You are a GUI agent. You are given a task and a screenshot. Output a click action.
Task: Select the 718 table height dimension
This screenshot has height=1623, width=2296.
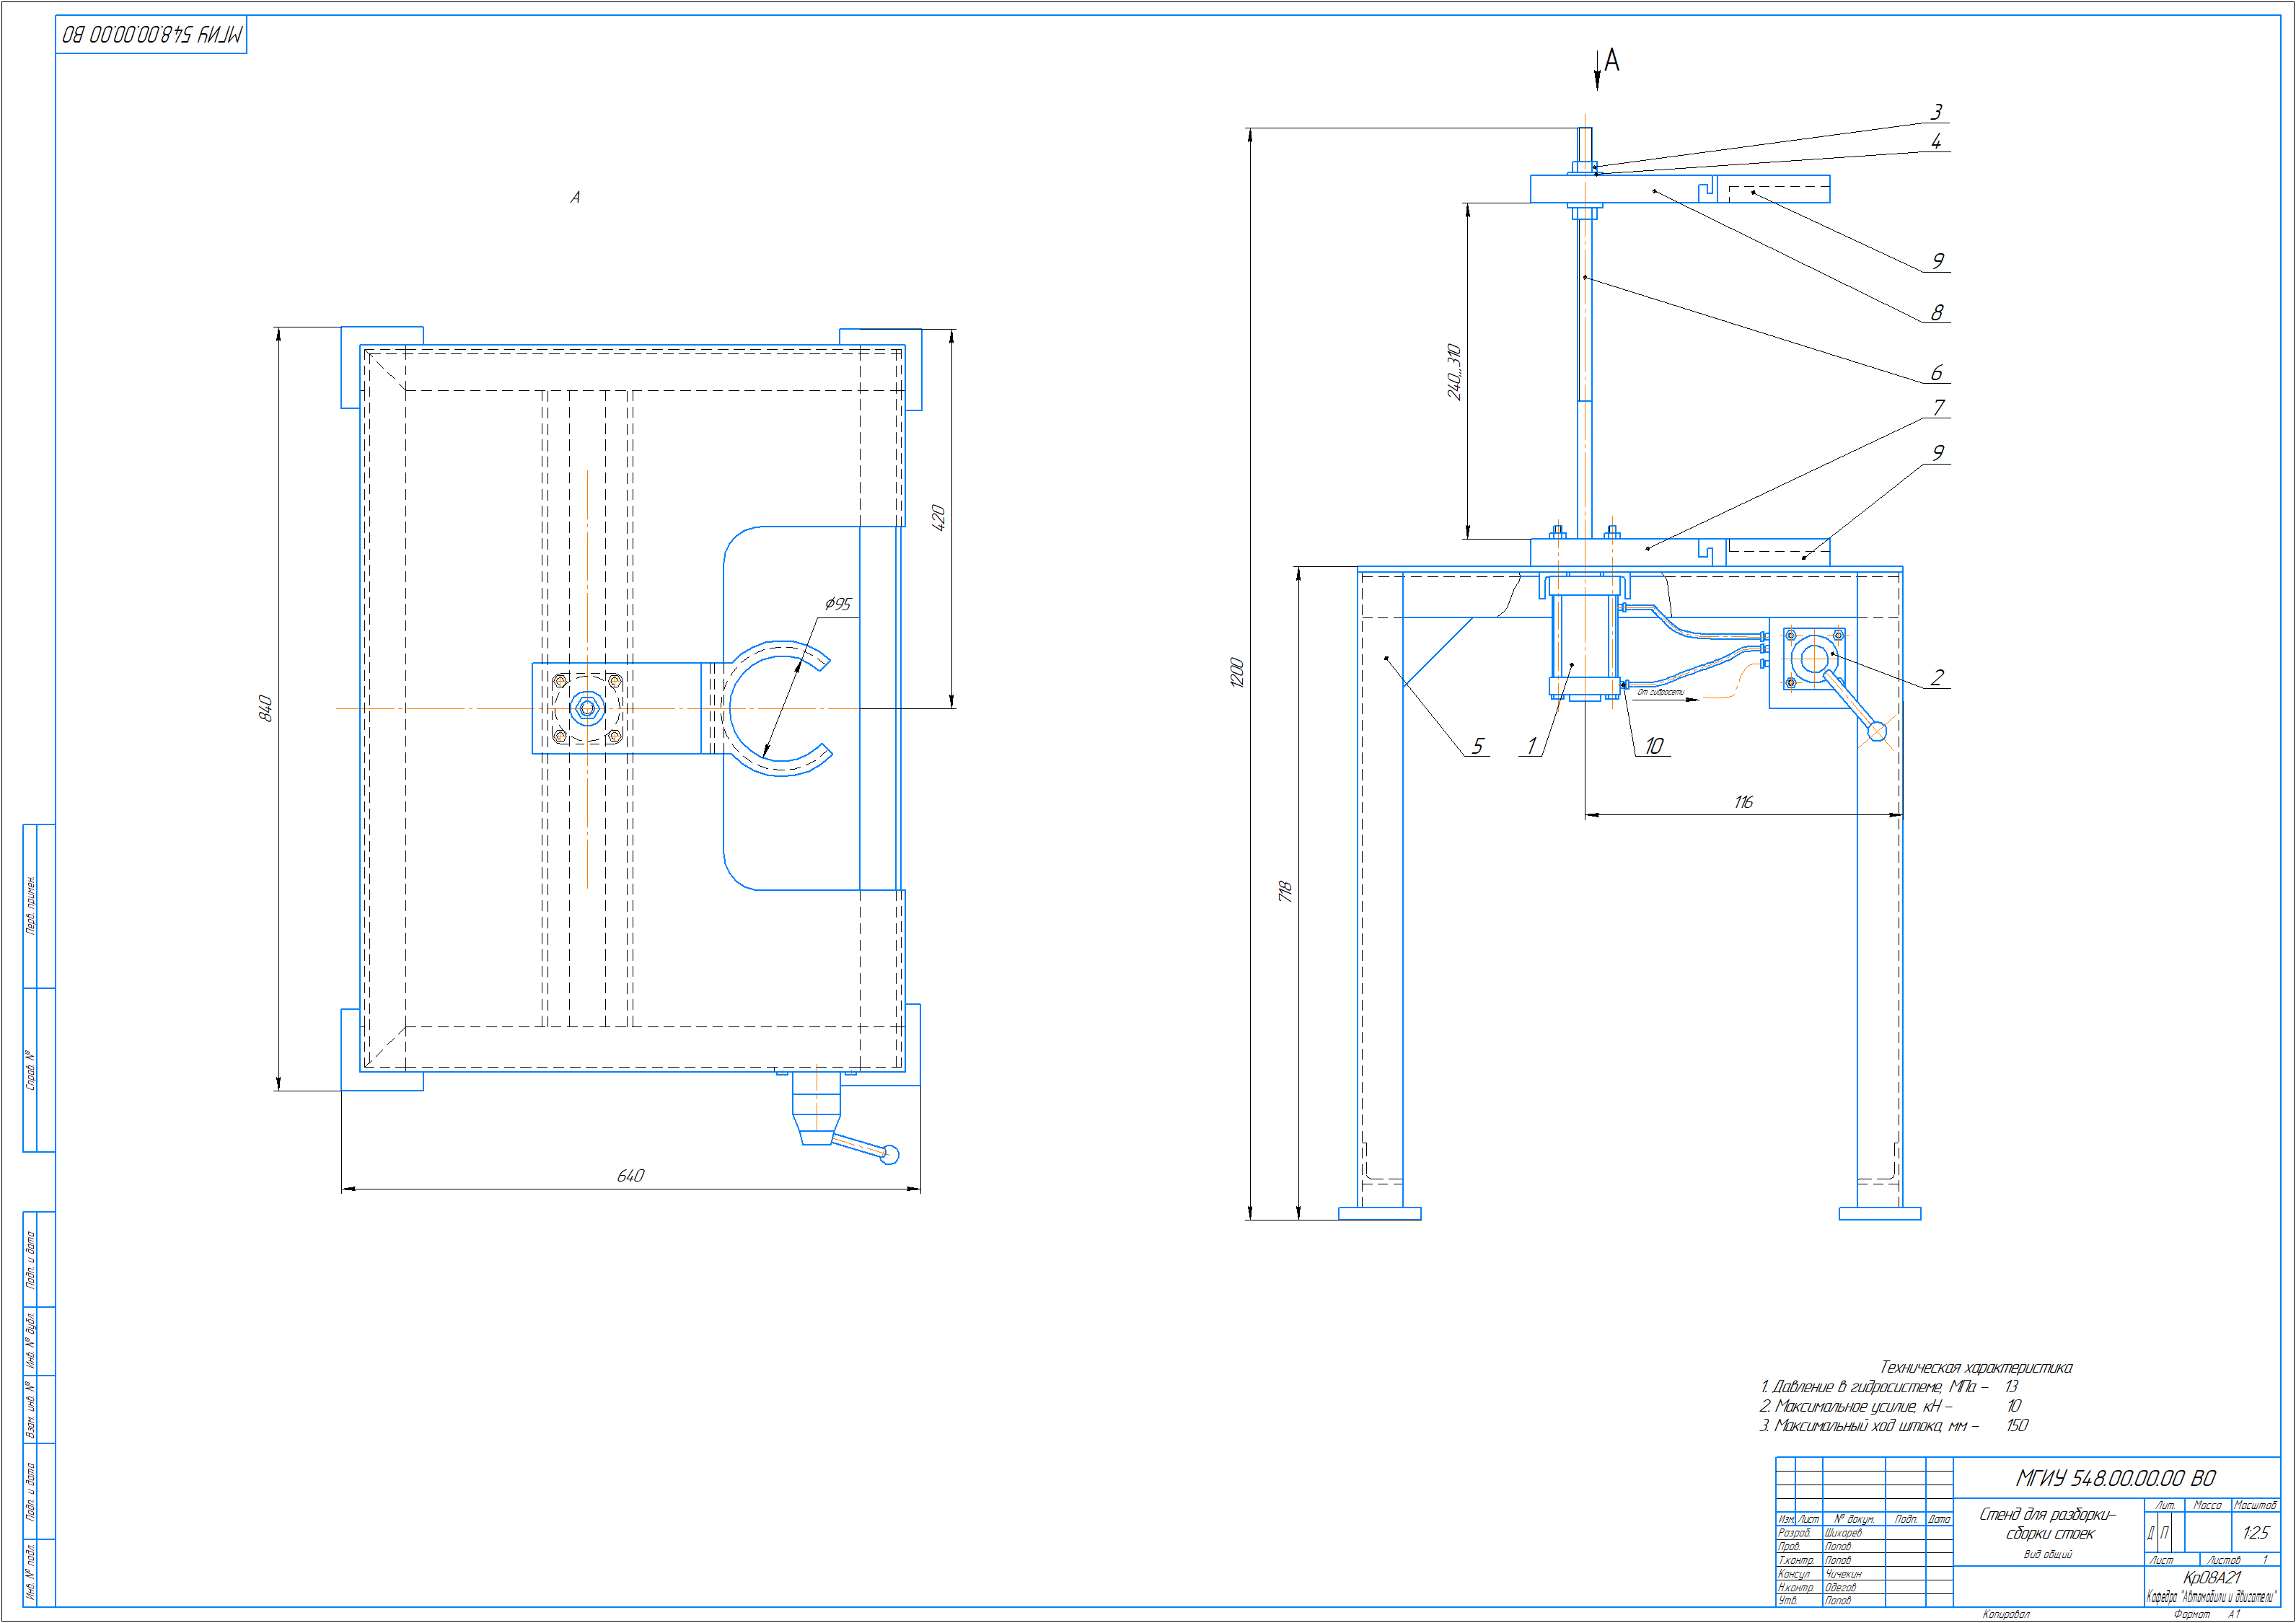pyautogui.click(x=1285, y=891)
